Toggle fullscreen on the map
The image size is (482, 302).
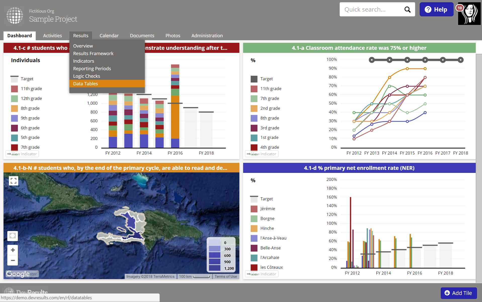tap(14, 181)
